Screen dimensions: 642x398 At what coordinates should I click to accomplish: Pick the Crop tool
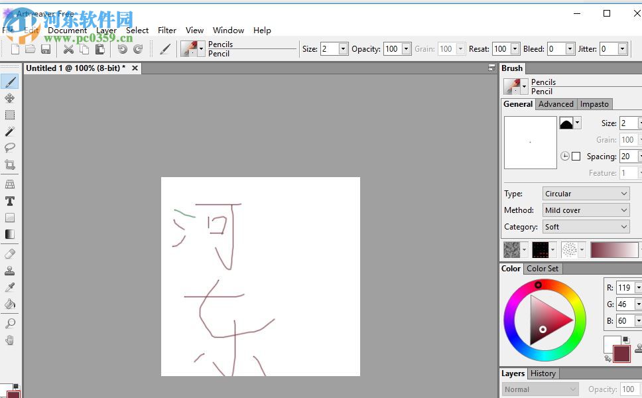click(9, 165)
